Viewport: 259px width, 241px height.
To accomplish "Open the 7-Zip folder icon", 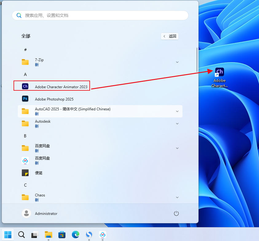I will 25,62.
